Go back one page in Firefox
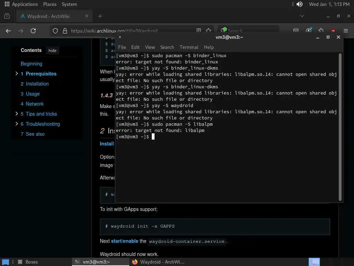Viewport: 354px width, 266px height. point(8,31)
